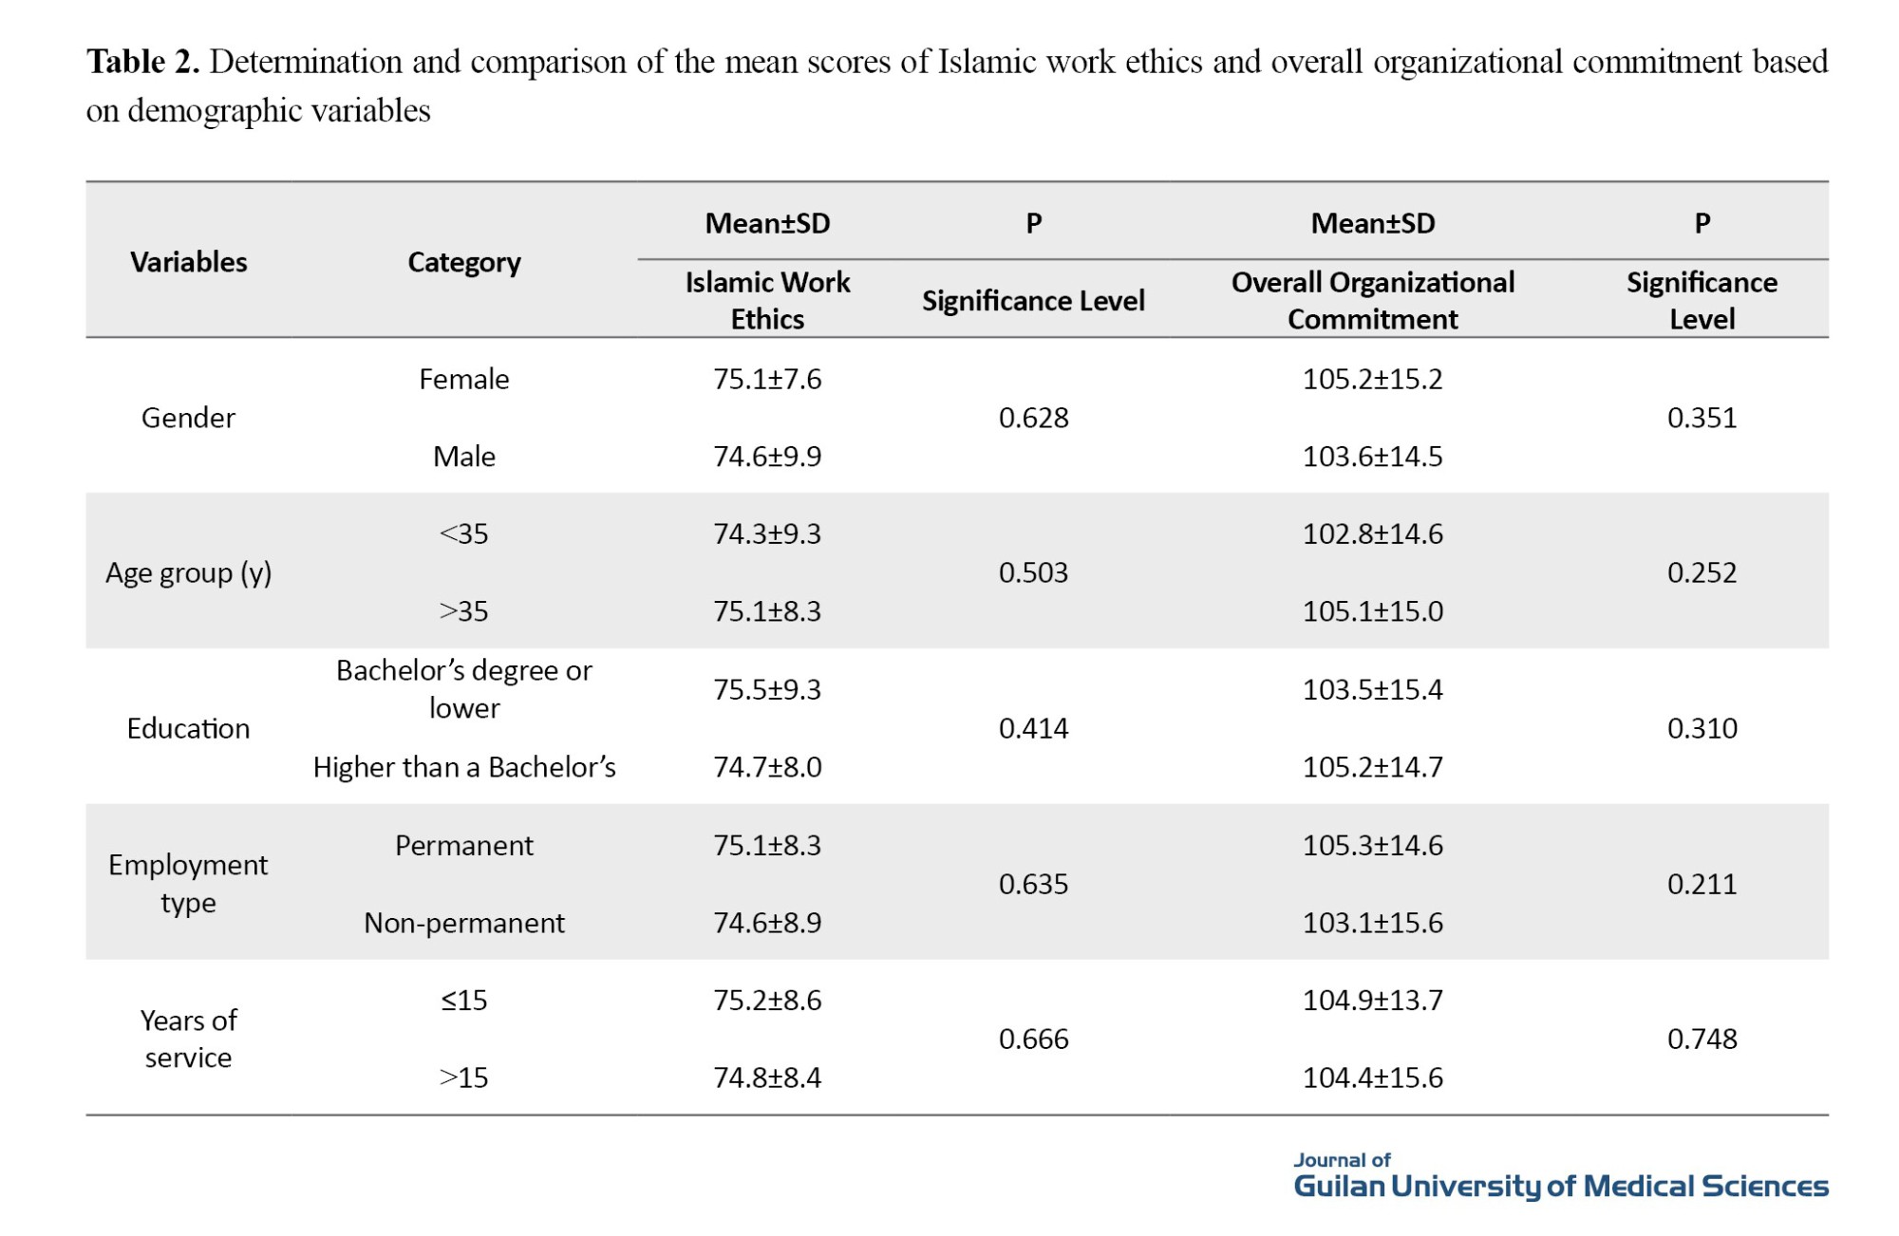Click the Female category cell

(x=464, y=380)
